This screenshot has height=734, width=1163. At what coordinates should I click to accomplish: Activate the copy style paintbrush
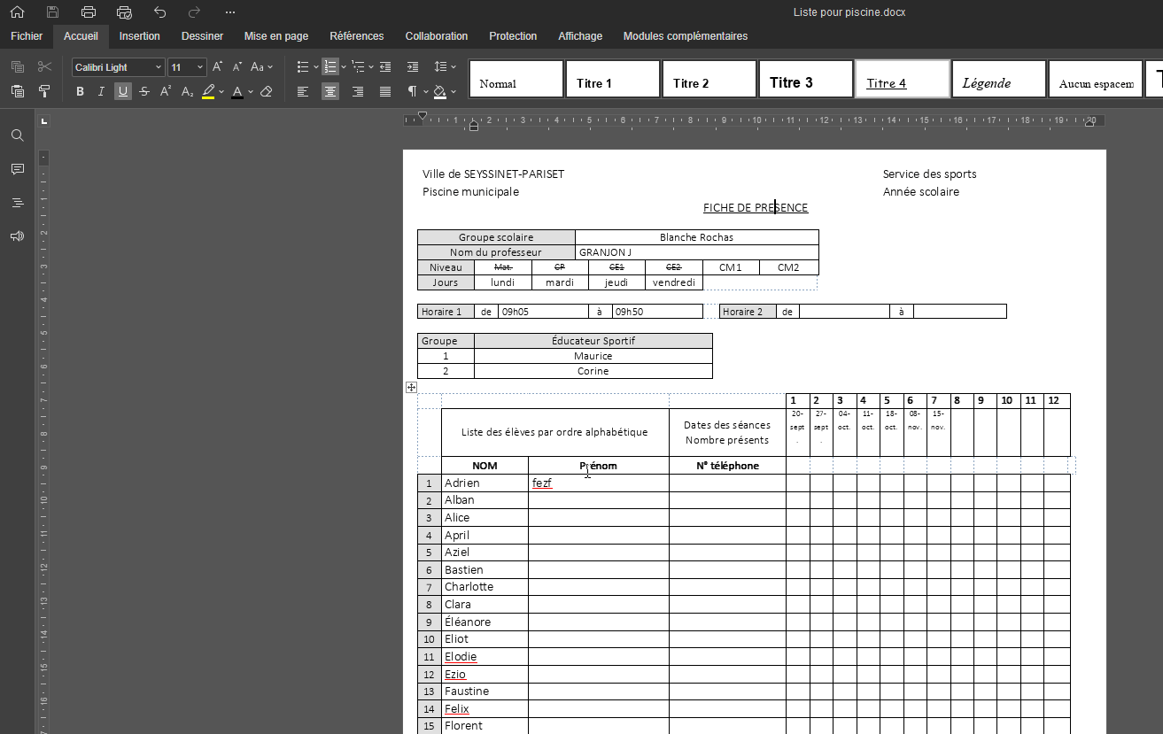[44, 91]
